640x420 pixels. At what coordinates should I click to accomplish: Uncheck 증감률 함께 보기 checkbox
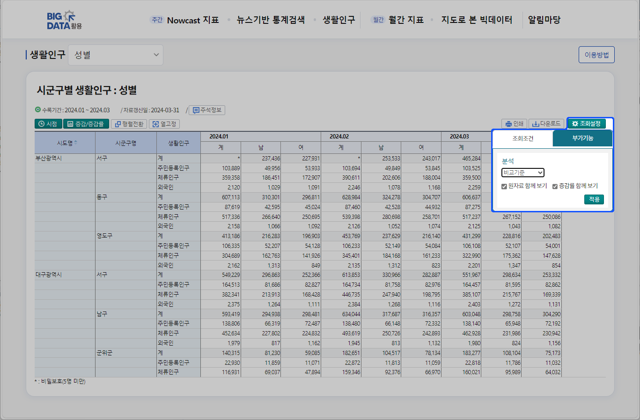(555, 186)
